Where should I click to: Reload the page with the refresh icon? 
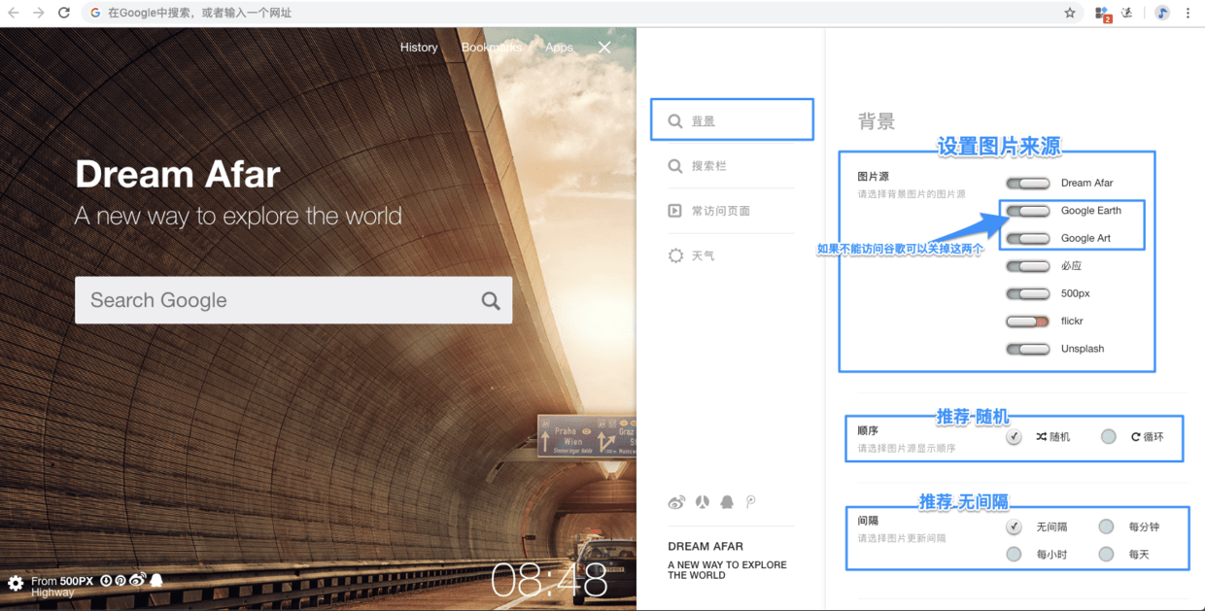(x=63, y=13)
